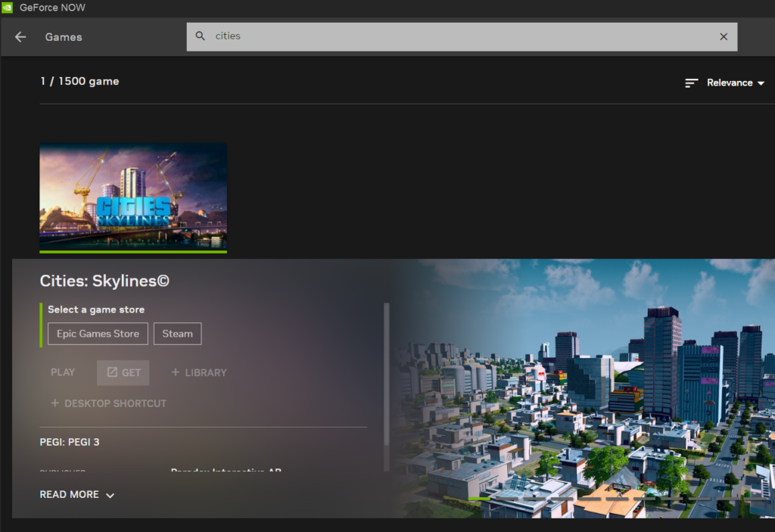Expand READ MORE details section
The image size is (775, 532).
click(x=76, y=494)
